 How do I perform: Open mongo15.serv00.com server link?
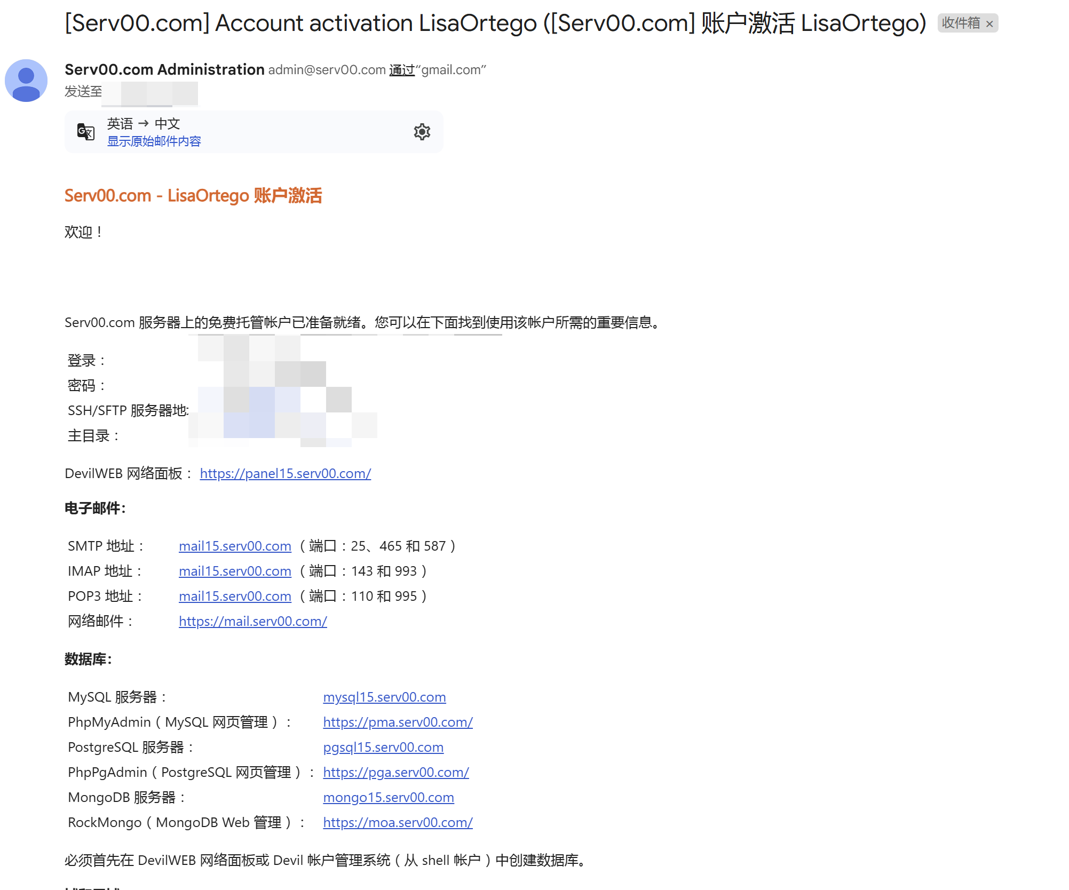389,797
